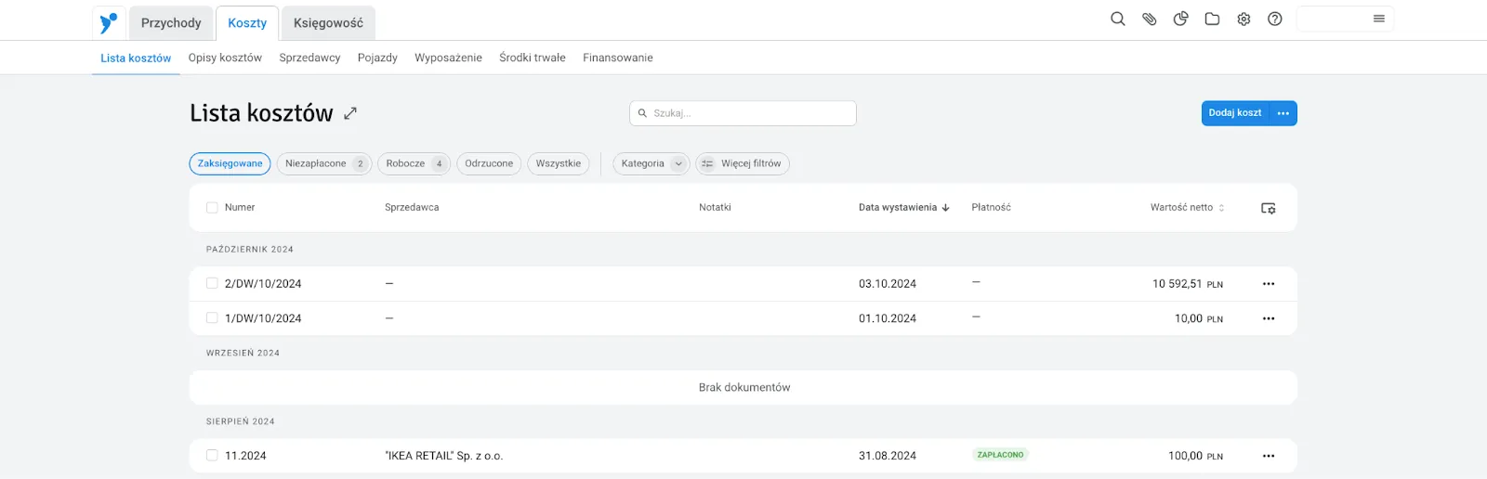Image resolution: width=1487 pixels, height=479 pixels.
Task: Tick the checkbox for 1/DW/10/2024
Action: point(212,318)
